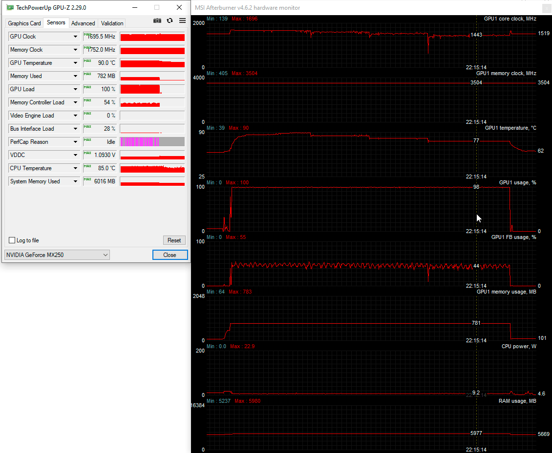Click the GPU Clock 1695.5 MHz value

tap(100, 37)
